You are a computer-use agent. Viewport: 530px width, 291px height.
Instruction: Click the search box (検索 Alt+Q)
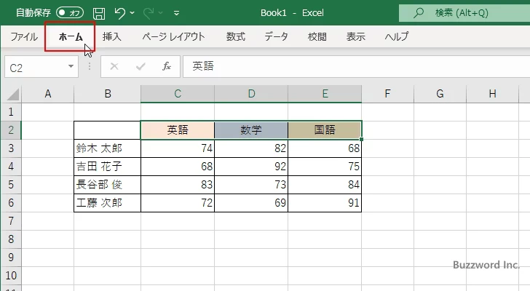464,13
